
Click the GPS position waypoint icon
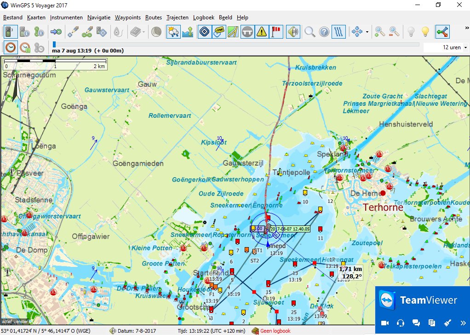click(x=102, y=32)
